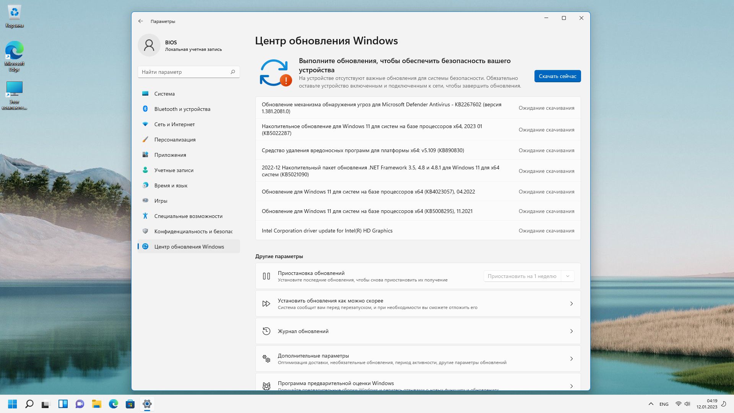Click the KB5022287 cumulative update entry
This screenshot has width=734, height=413.
coord(418,130)
